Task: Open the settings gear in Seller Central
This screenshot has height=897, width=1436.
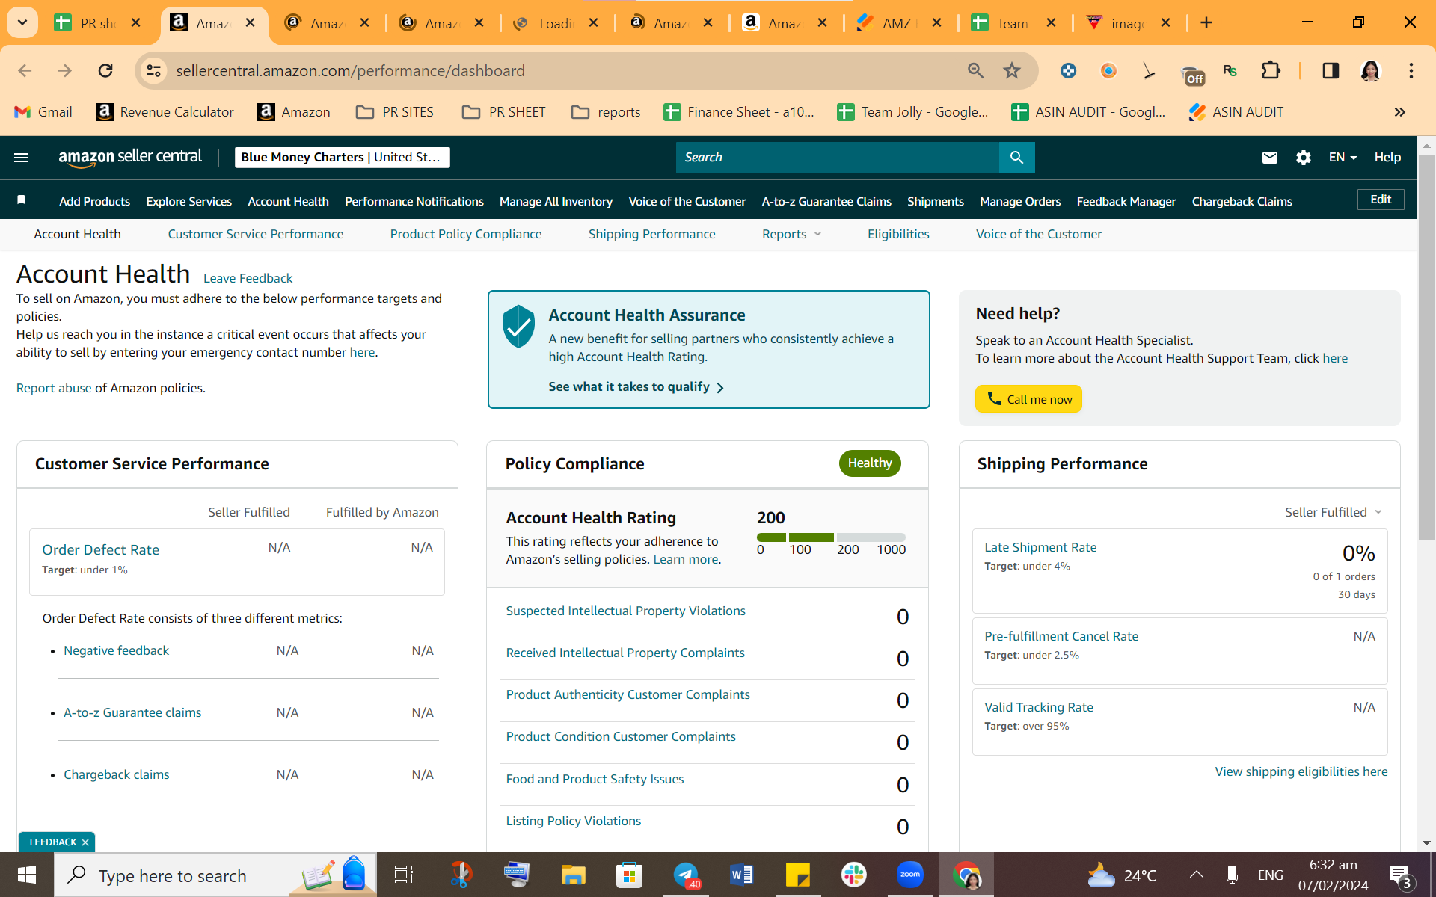Action: [1303, 157]
